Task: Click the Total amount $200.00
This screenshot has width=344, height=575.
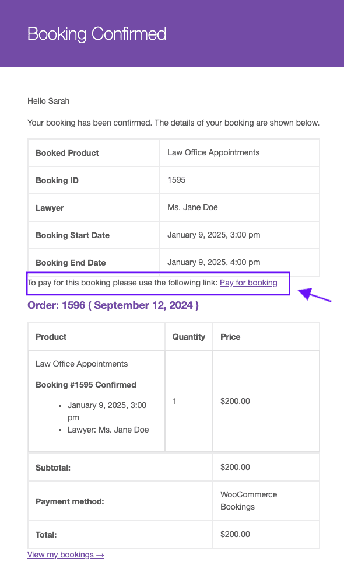Action: pos(235,534)
